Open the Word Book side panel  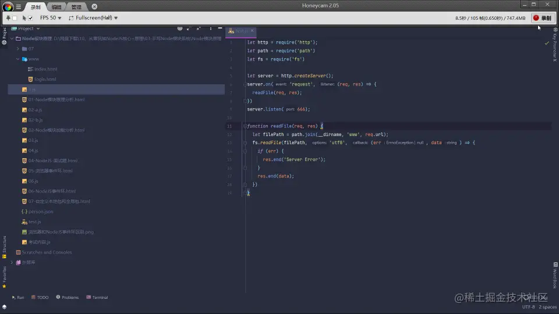pos(555,275)
